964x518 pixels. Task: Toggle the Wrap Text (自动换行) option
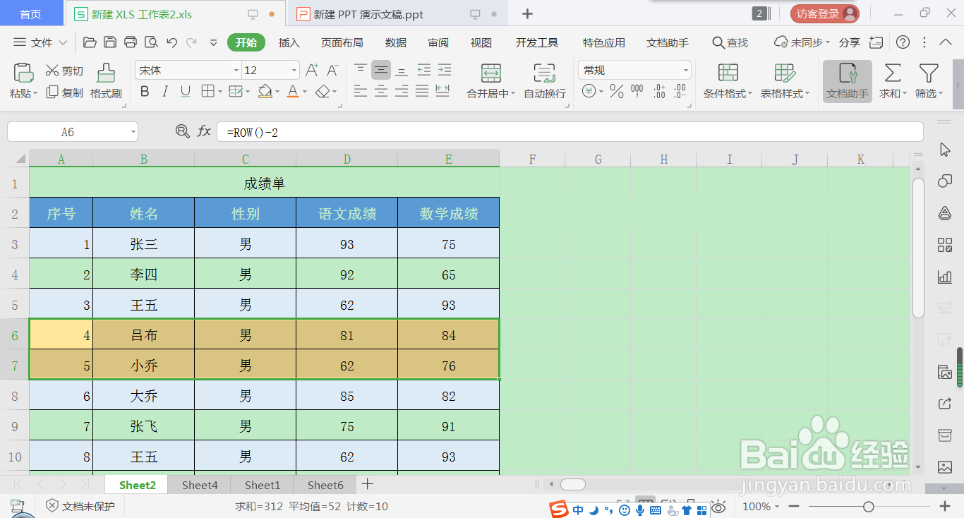pyautogui.click(x=543, y=80)
